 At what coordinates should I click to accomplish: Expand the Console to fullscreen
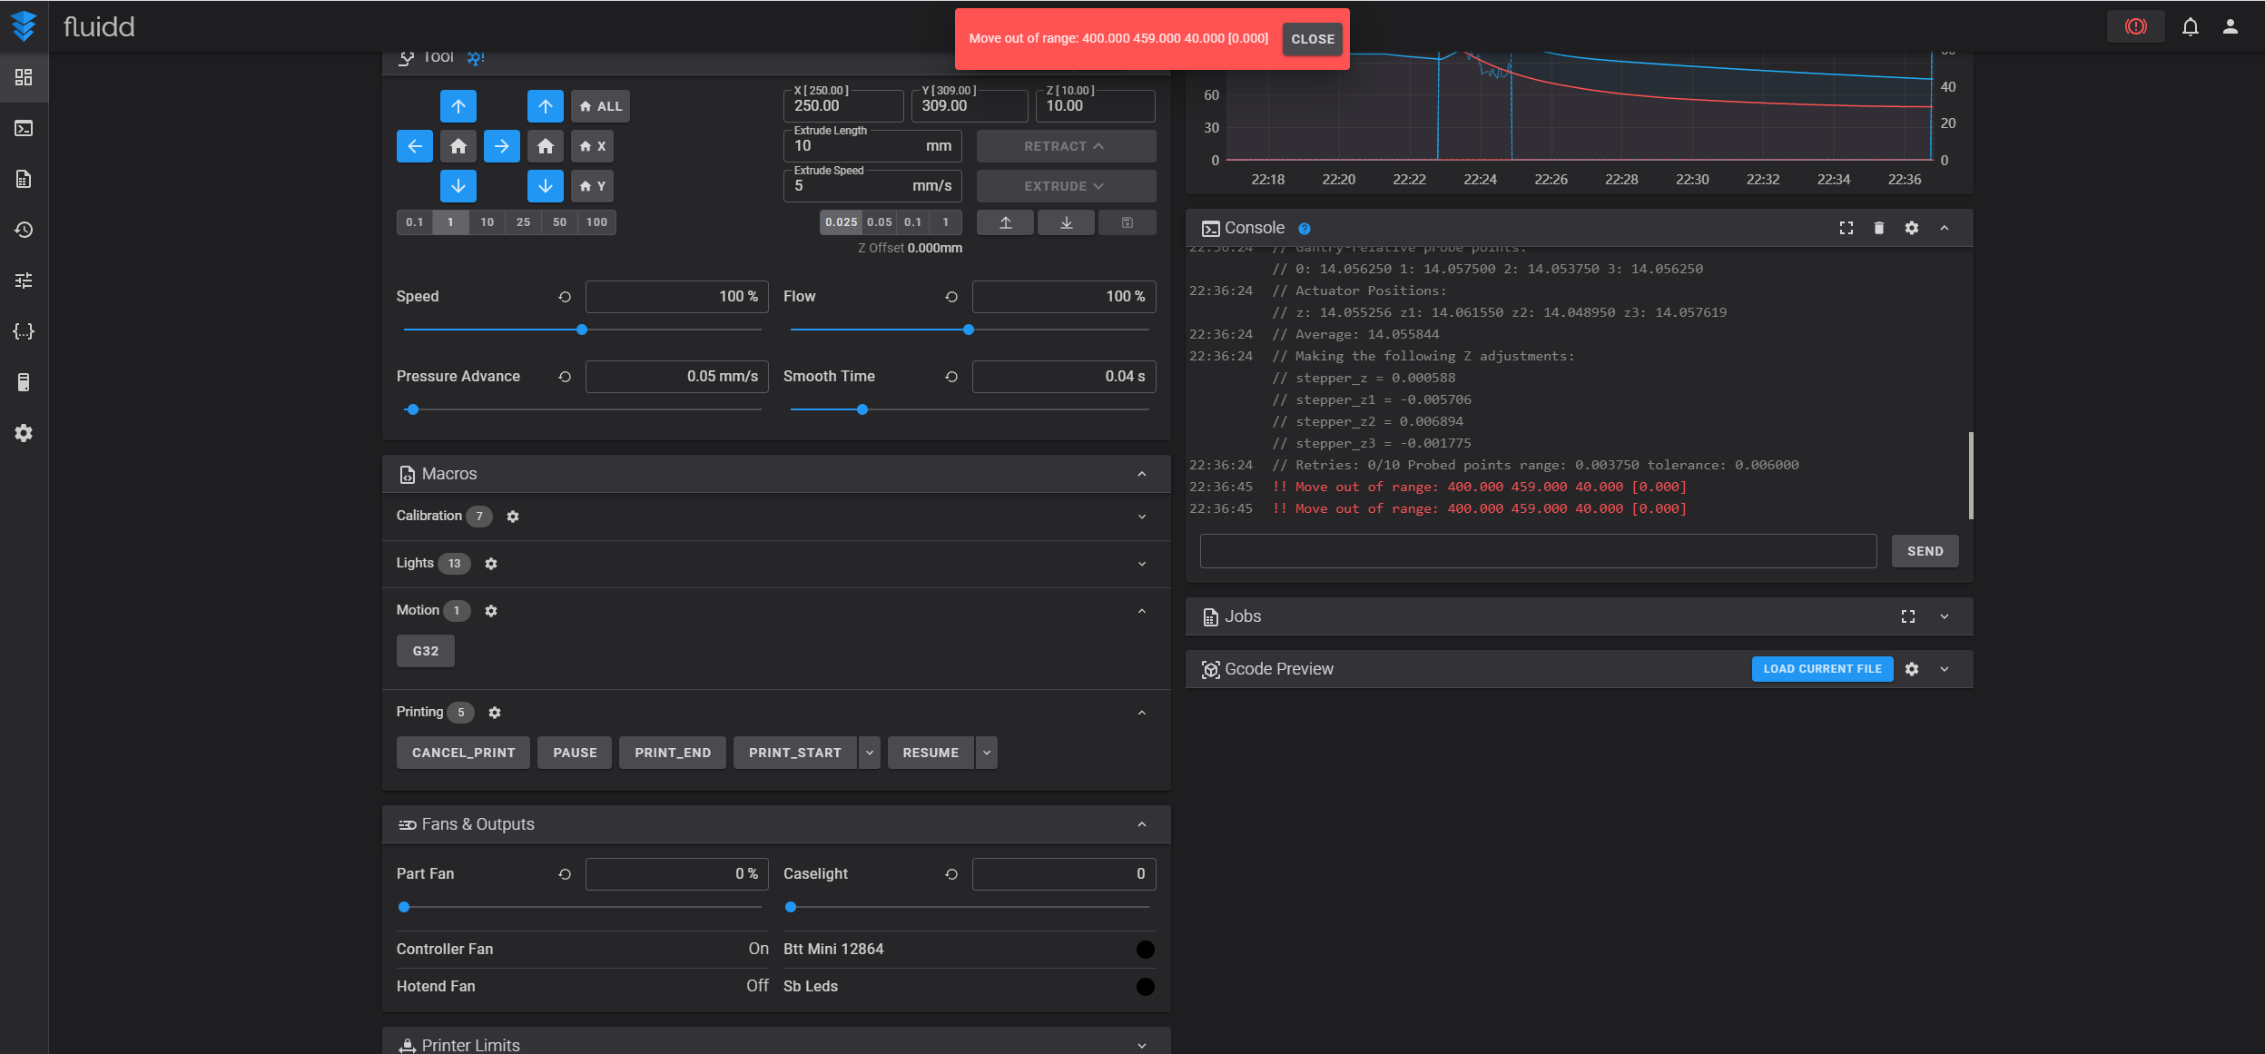pyautogui.click(x=1846, y=228)
